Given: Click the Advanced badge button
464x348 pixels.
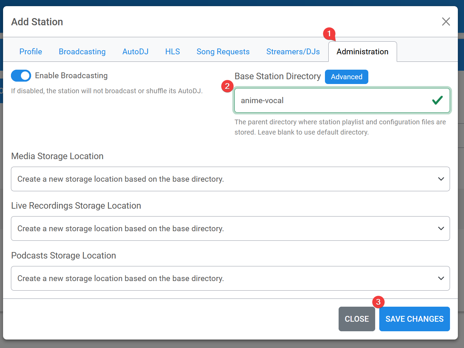Looking at the screenshot, I should pyautogui.click(x=346, y=77).
